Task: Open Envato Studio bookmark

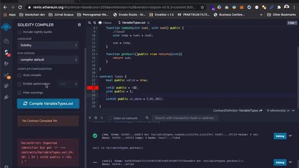Action: (129, 14)
